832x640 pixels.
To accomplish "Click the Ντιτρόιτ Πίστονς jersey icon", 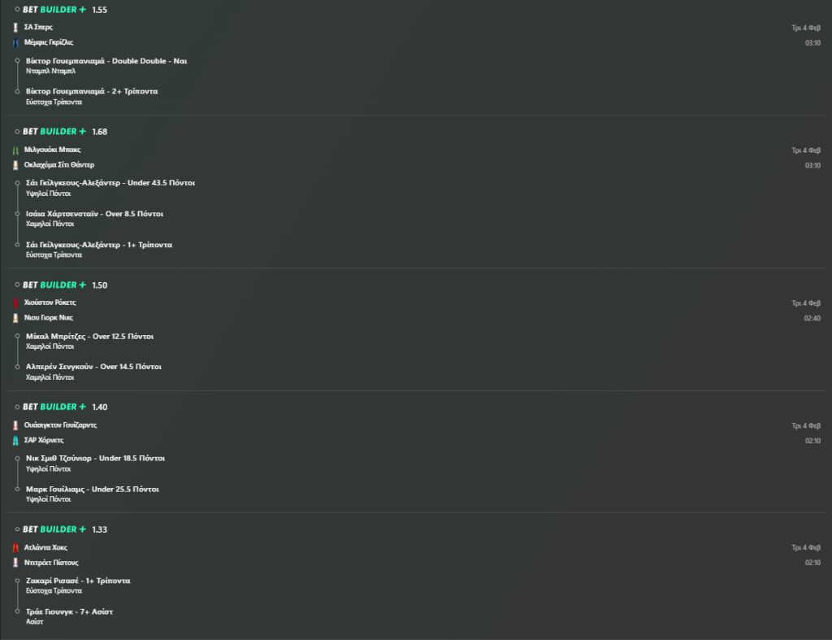I will pos(15,563).
